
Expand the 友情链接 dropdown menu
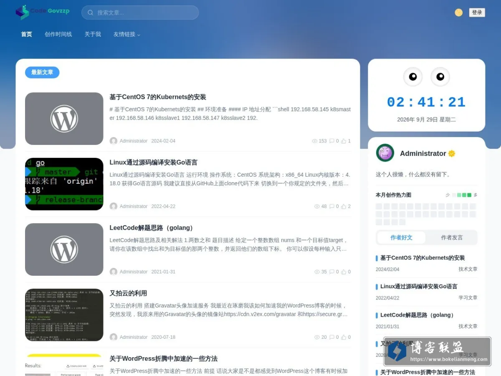(x=127, y=34)
